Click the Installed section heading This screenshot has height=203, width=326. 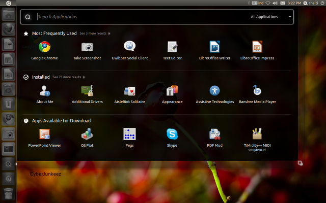coord(41,77)
